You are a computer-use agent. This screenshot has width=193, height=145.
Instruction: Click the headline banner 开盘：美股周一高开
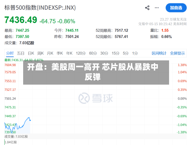pos(96,72)
